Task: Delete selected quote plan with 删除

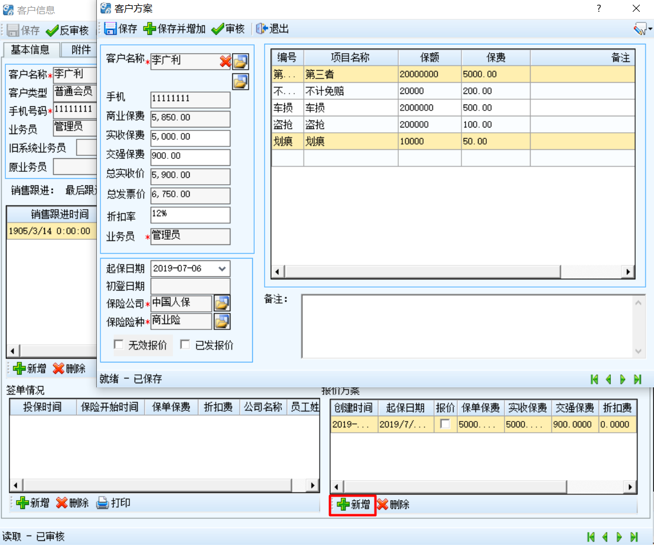Action: (393, 505)
